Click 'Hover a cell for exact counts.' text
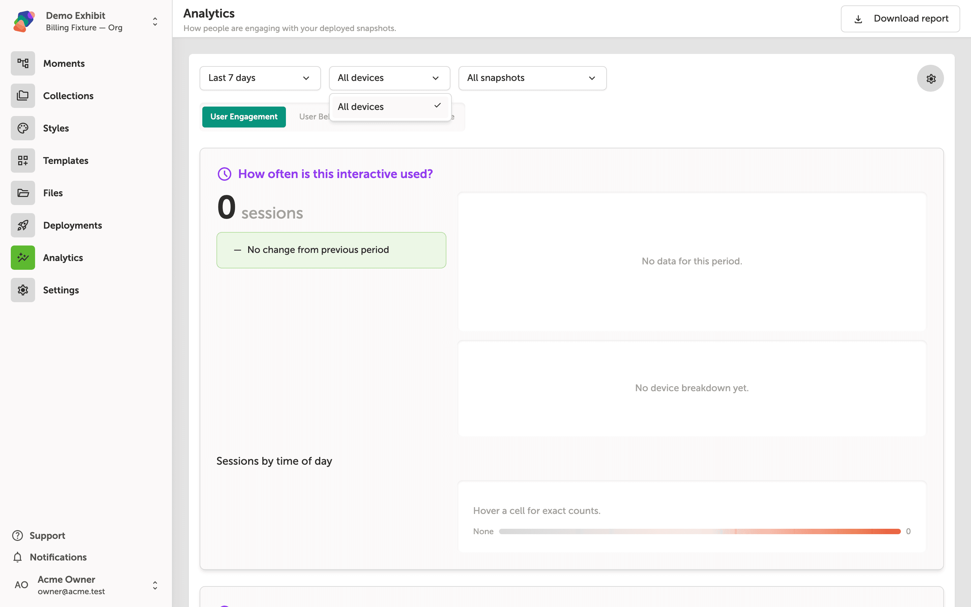 point(537,511)
